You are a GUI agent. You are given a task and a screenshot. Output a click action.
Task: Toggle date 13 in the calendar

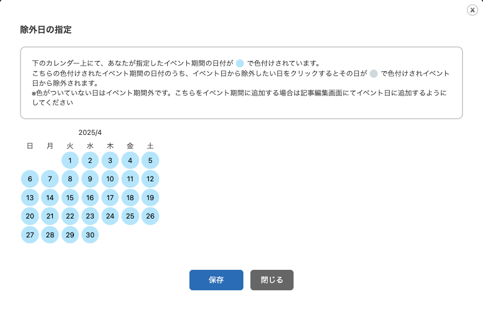(x=30, y=197)
